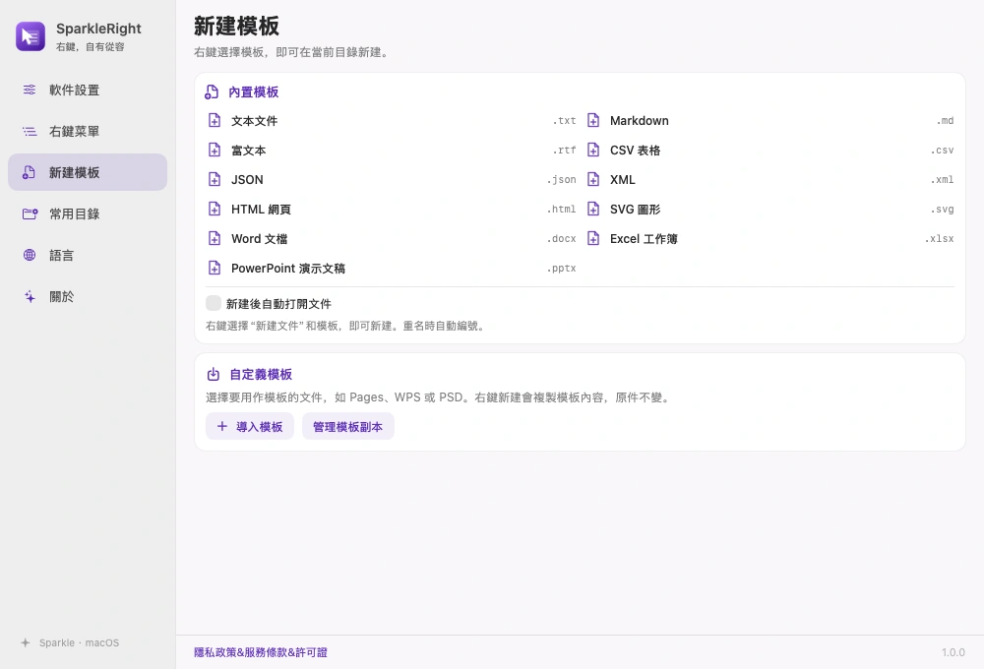Viewport: 984px width, 669px height.
Task: Click the SparkleRight app name text
Action: point(98,29)
